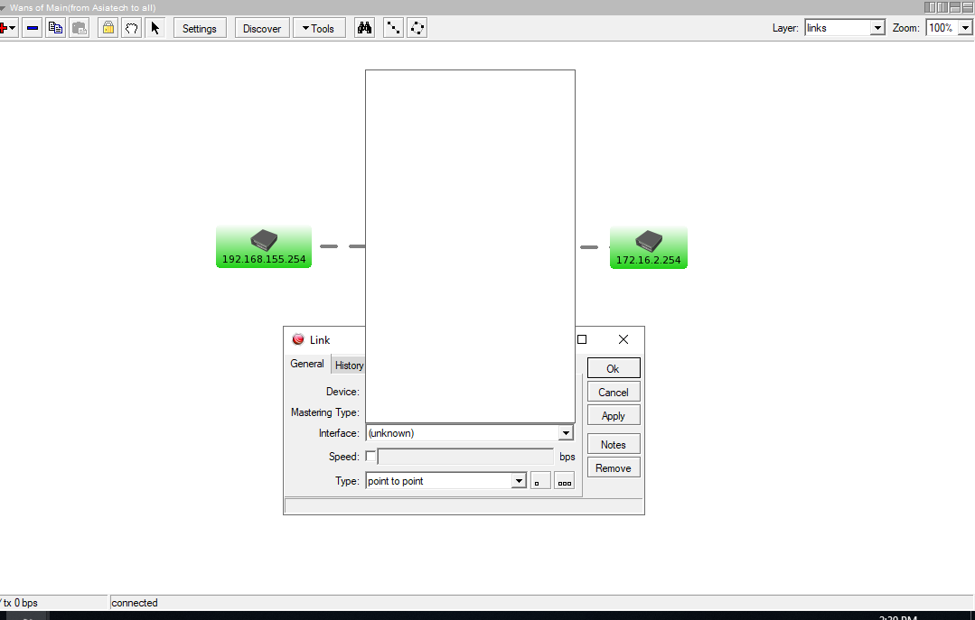The width and height of the screenshot is (975, 620).
Task: Click Cancel in the Link dialog
Action: point(614,392)
